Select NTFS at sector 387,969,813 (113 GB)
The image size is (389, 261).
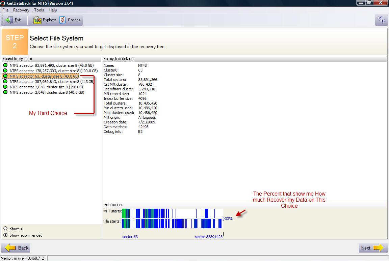pyautogui.click(x=52, y=82)
